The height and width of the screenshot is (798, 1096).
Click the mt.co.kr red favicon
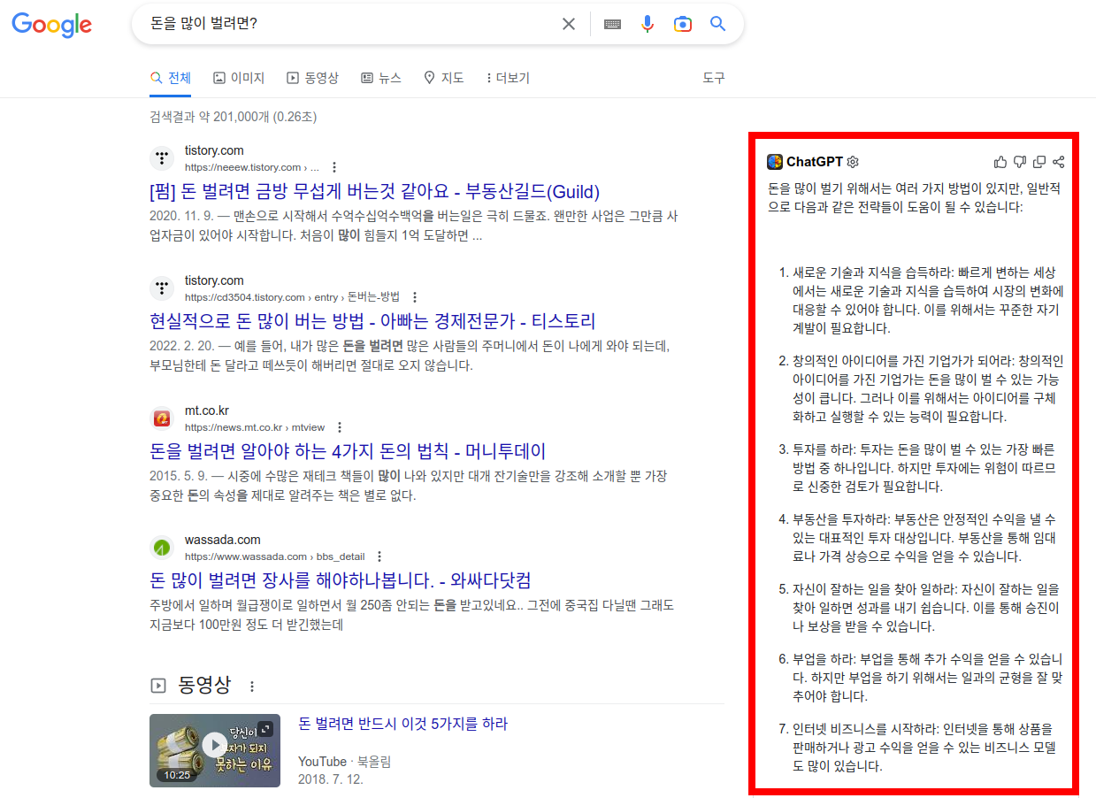coord(161,418)
